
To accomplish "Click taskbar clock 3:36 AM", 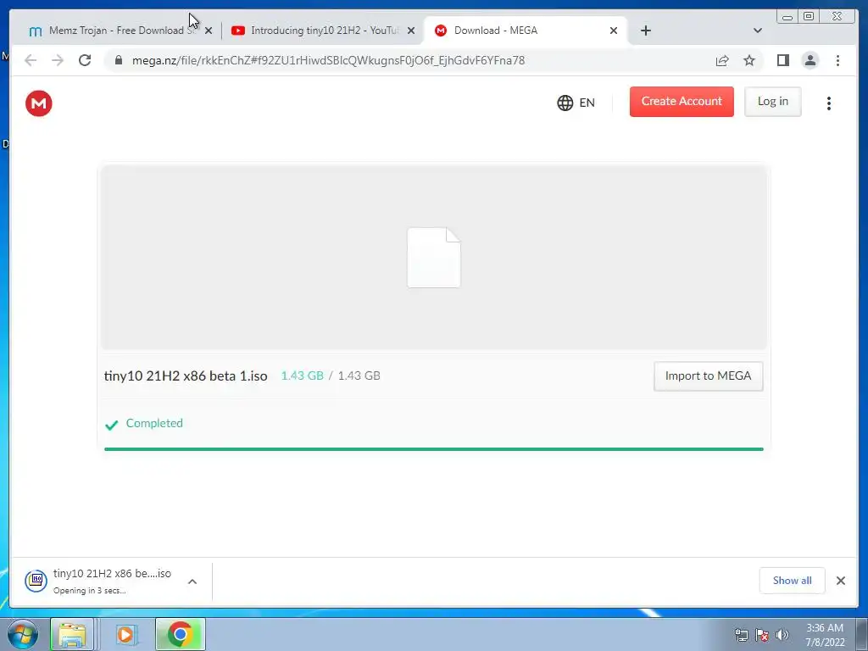I will point(825,635).
